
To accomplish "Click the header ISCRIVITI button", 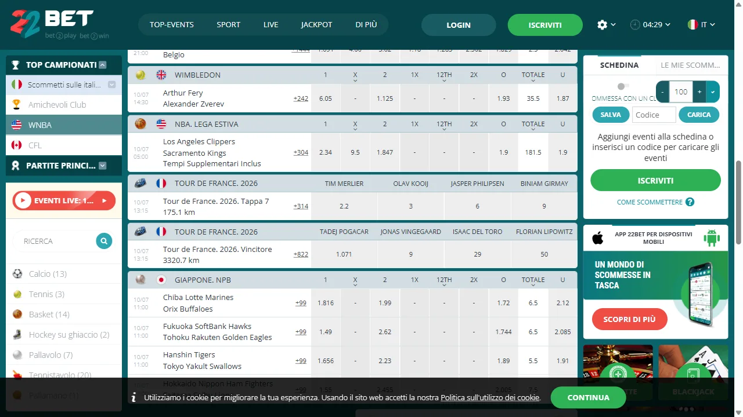I will [x=545, y=25].
